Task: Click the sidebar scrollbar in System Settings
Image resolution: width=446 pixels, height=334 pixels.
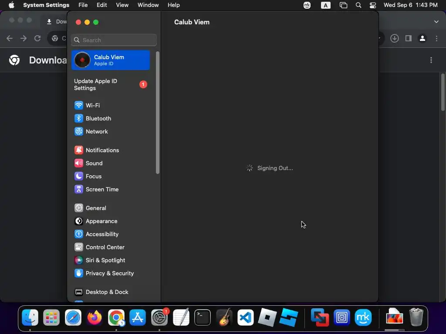Action: coord(158,113)
